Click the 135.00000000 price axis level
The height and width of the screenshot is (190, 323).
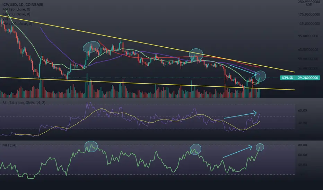309,23
